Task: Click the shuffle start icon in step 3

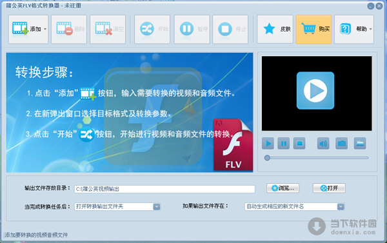Action: pos(87,135)
